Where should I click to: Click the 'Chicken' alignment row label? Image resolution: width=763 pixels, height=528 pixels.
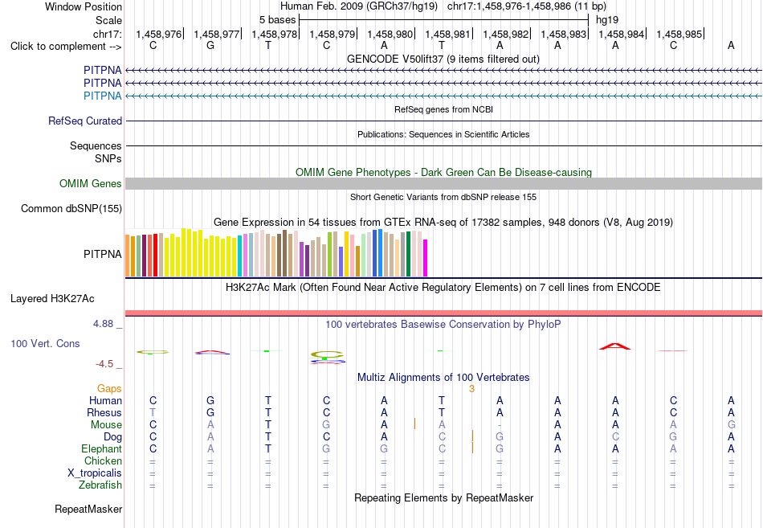(103, 460)
